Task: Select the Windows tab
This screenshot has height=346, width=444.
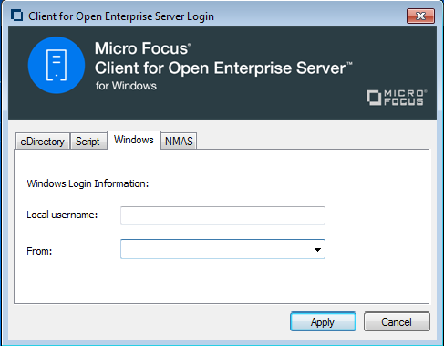Action: point(134,140)
